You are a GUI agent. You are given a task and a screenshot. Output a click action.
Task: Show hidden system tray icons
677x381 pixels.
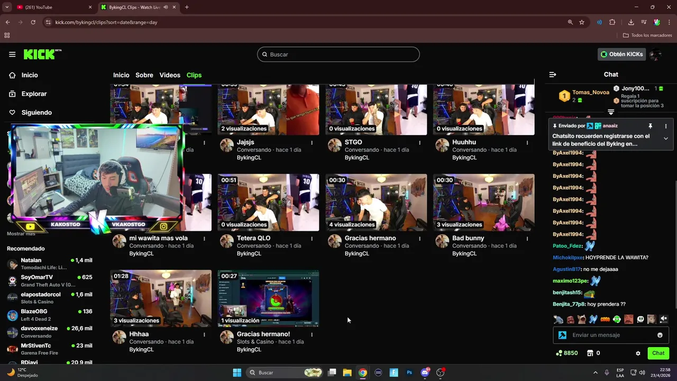click(595, 373)
